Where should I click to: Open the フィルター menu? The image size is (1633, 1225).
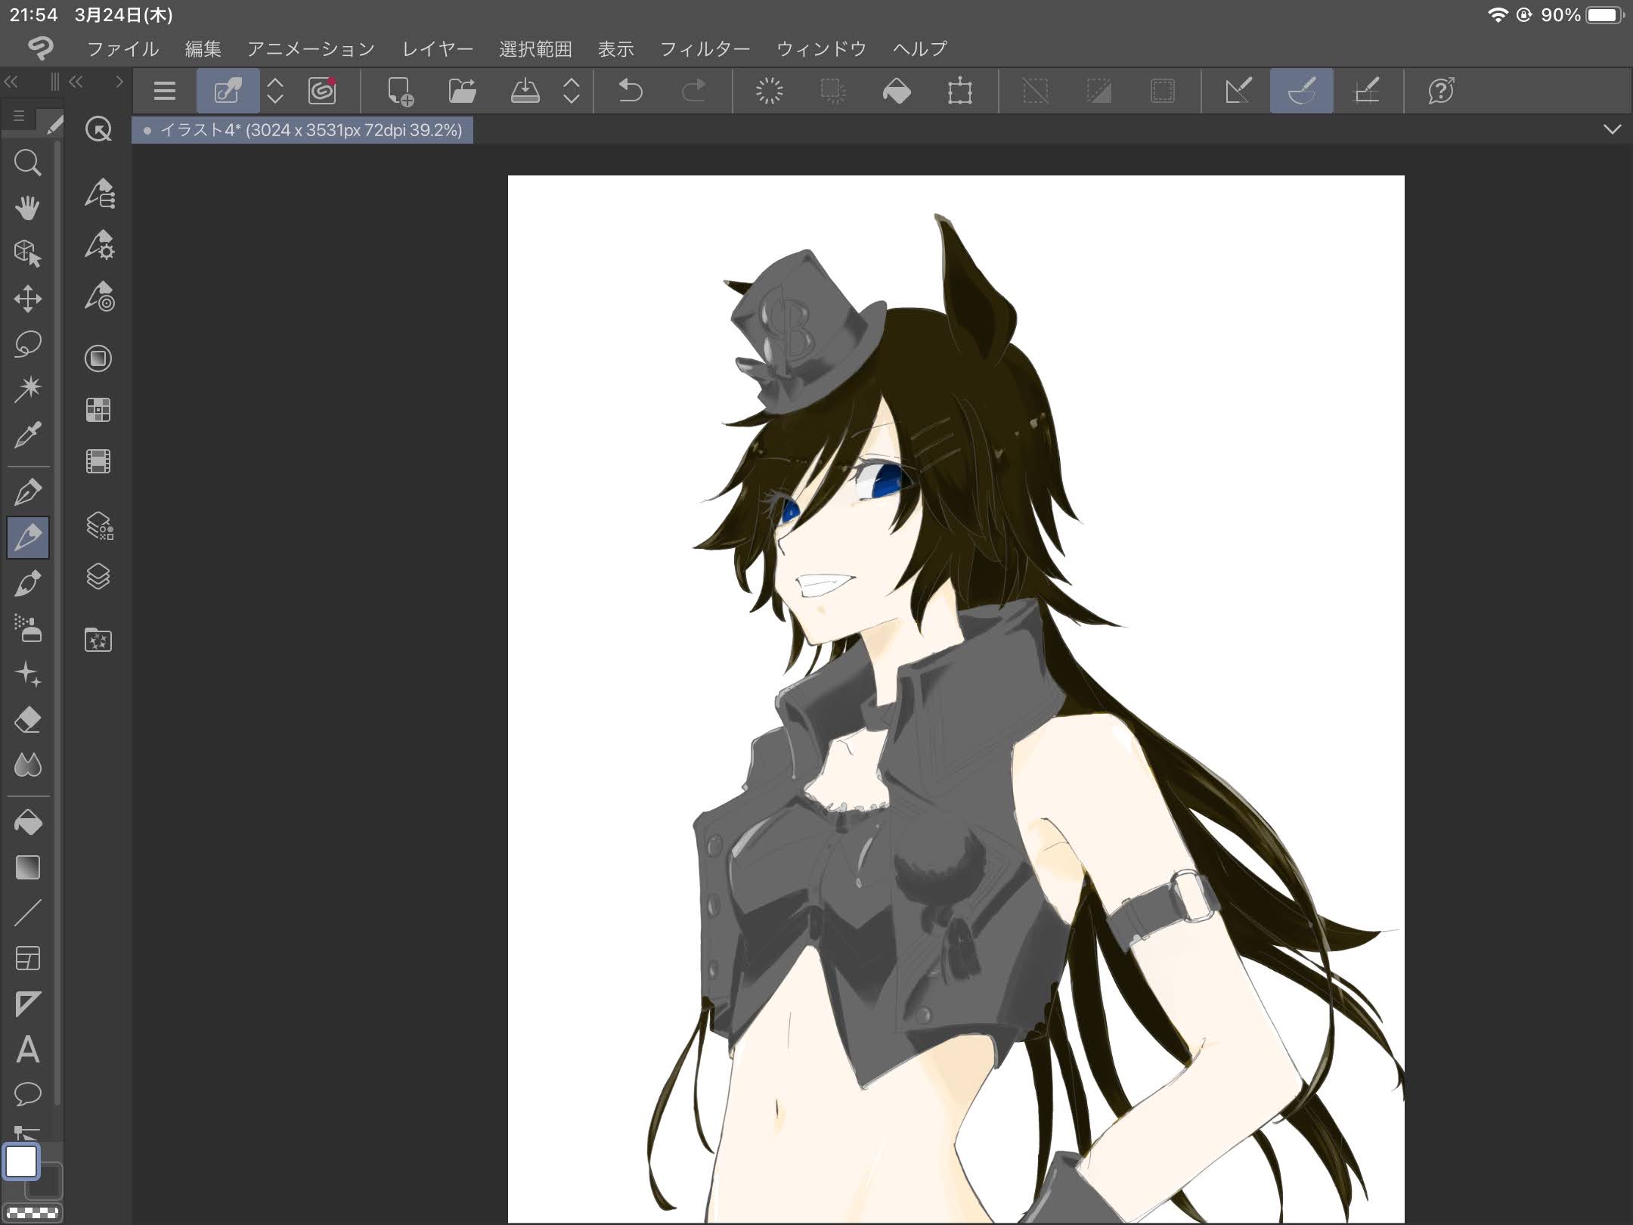pyautogui.click(x=705, y=49)
